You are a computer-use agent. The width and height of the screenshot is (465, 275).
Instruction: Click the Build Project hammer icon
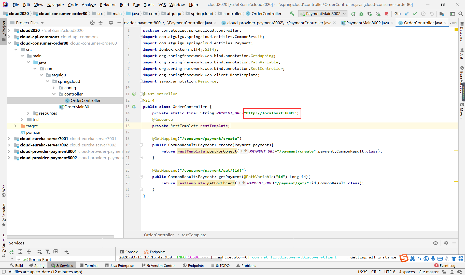click(x=292, y=14)
